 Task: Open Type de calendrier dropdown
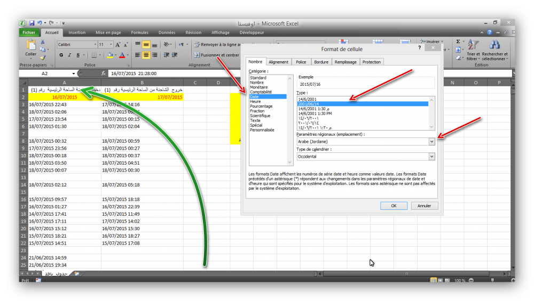click(x=431, y=157)
